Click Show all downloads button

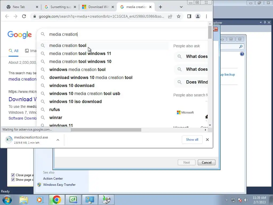[192, 140]
